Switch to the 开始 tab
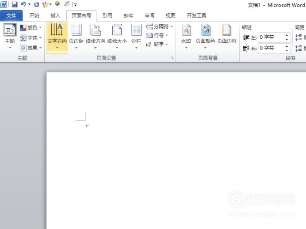The width and height of the screenshot is (306, 229). 34,15
